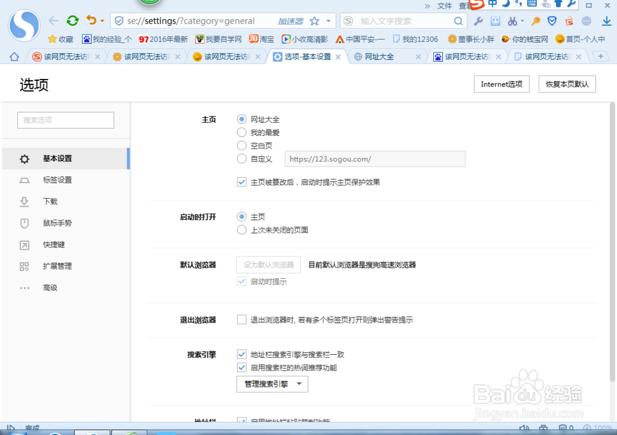Click the wrench tools icon

click(x=479, y=20)
